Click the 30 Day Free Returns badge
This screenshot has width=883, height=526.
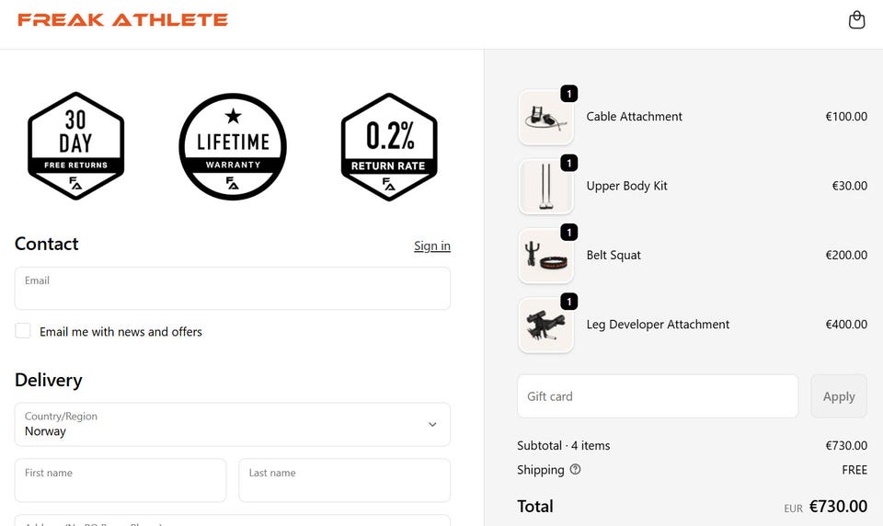pyautogui.click(x=75, y=146)
